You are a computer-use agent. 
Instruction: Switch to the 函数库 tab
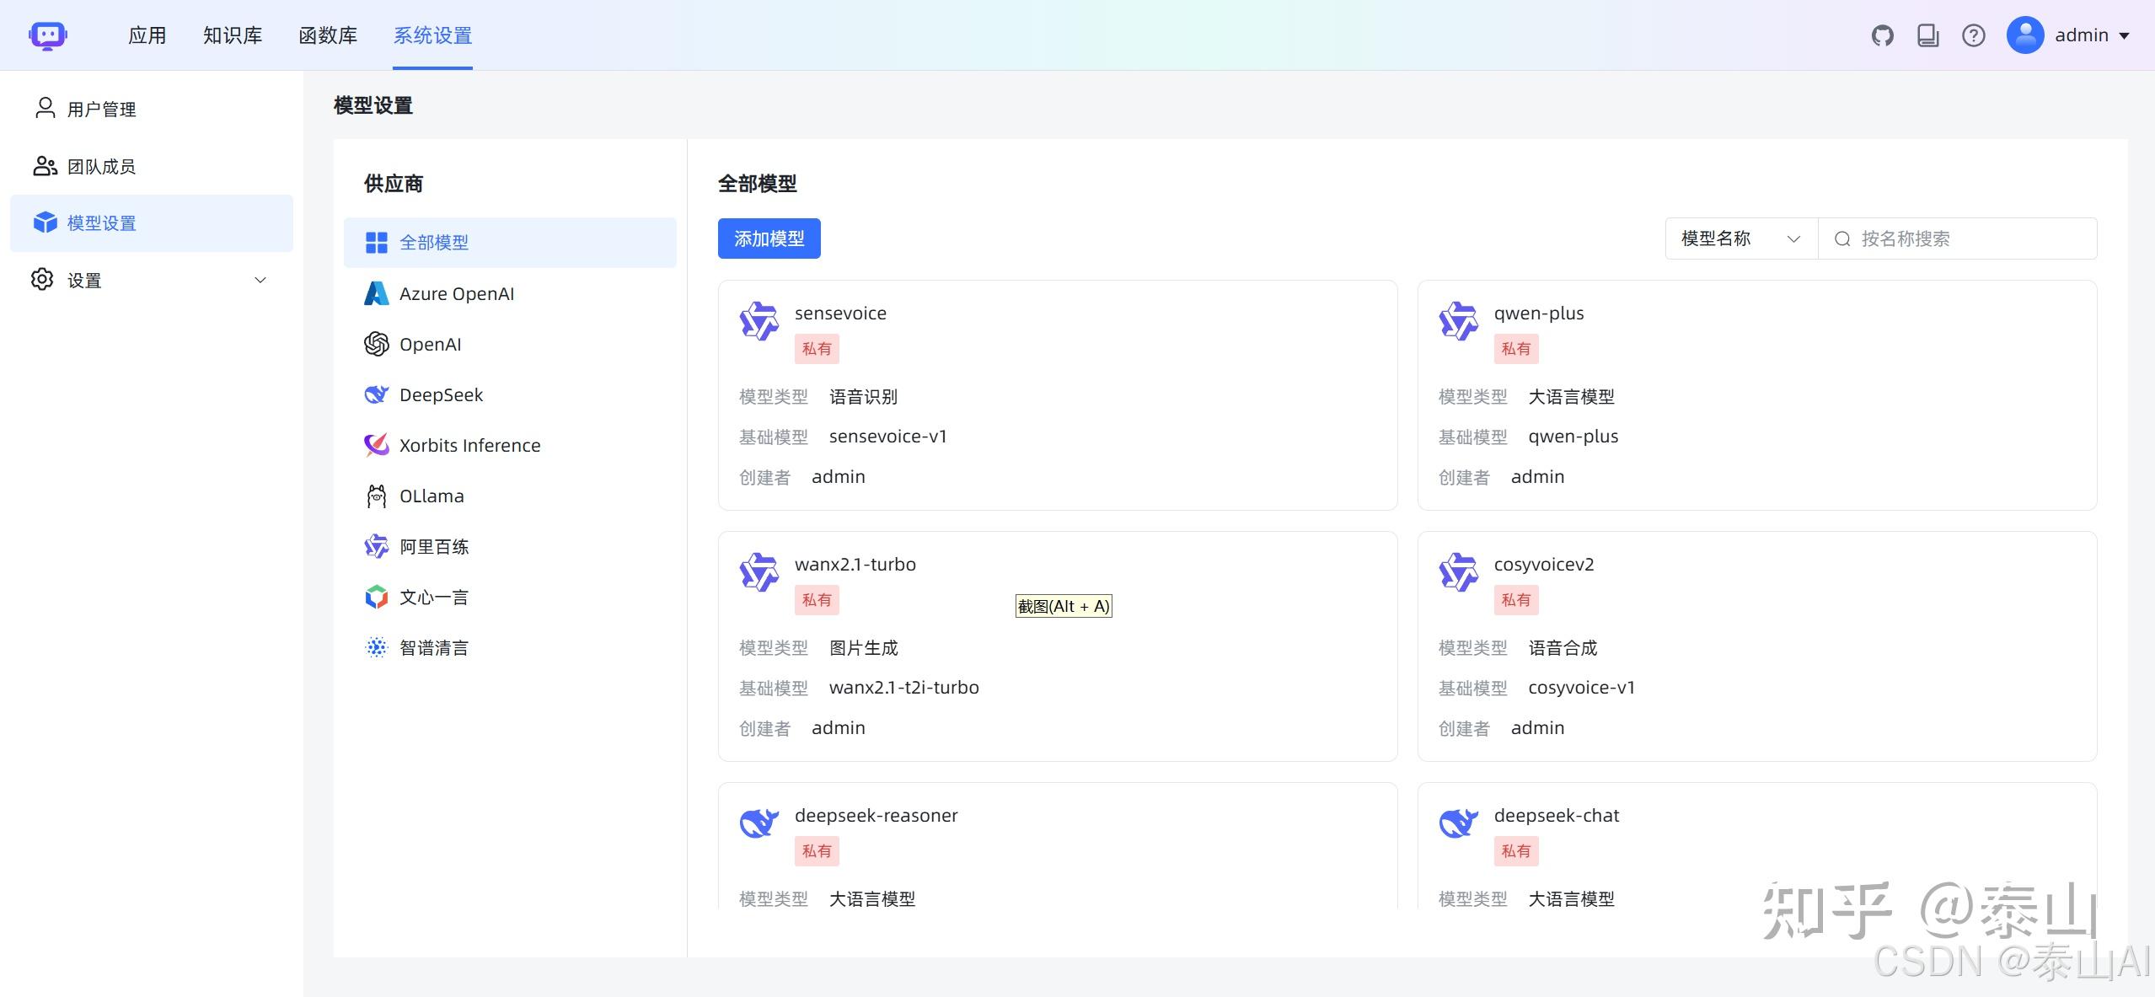(328, 35)
